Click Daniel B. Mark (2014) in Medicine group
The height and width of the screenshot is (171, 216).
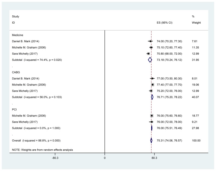(26, 41)
